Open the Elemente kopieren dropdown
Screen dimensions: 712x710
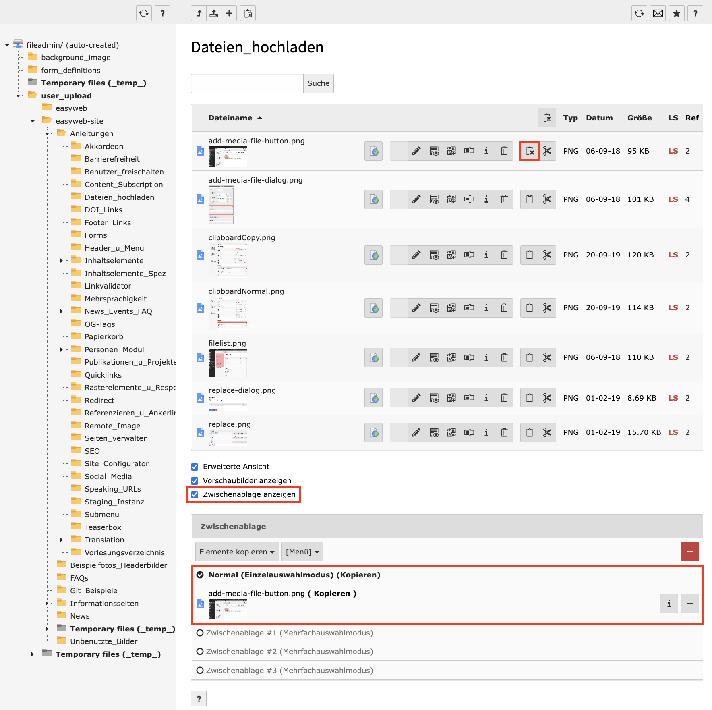(x=236, y=551)
